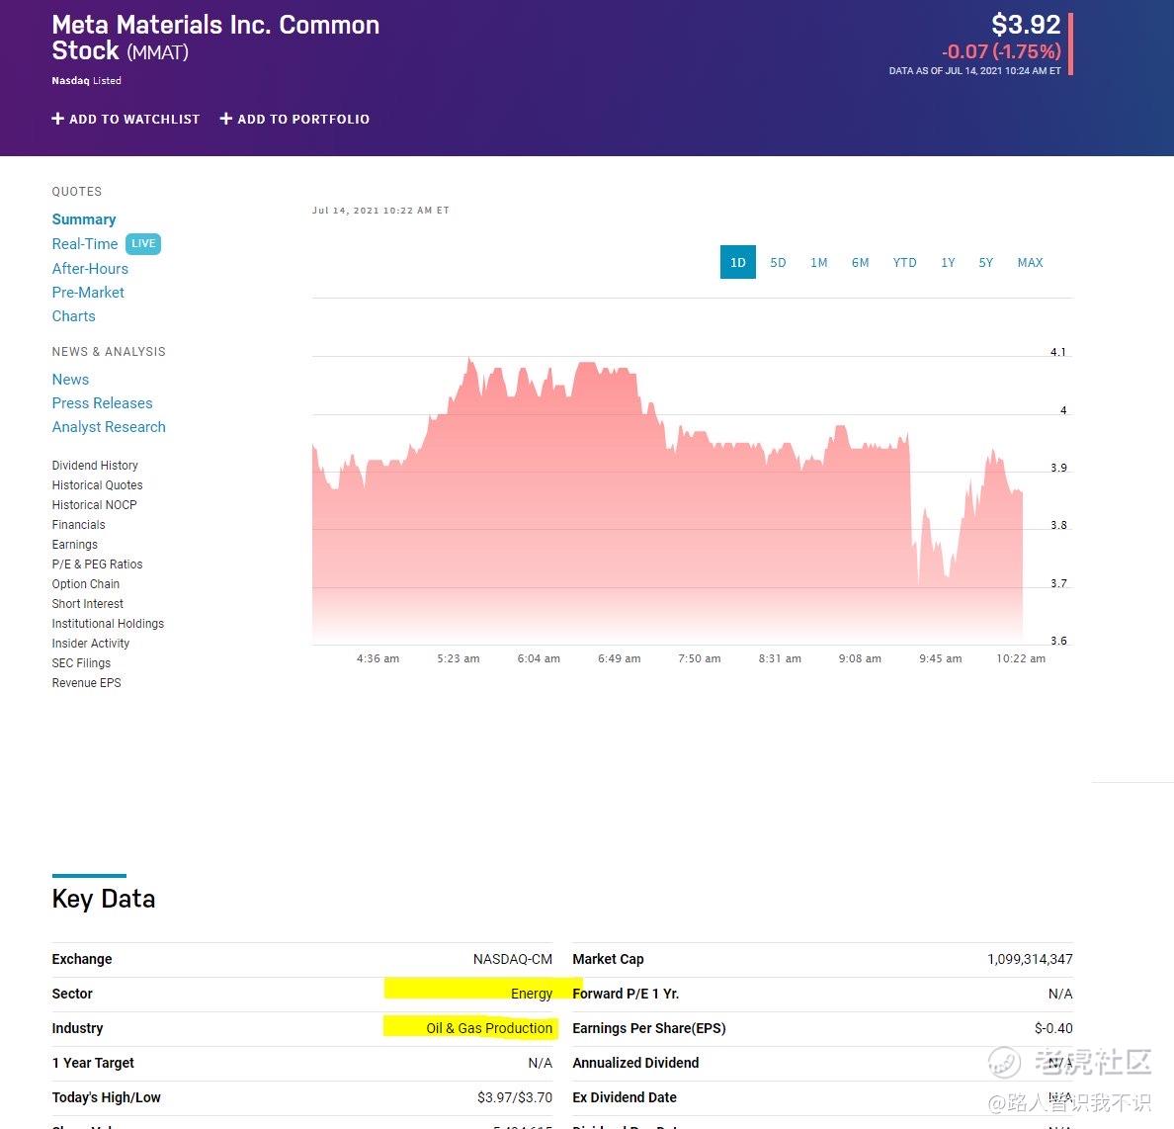Screen dimensions: 1174x1129
Task: Click the LIVE badge next to Real-Time
Action: pyautogui.click(x=143, y=243)
